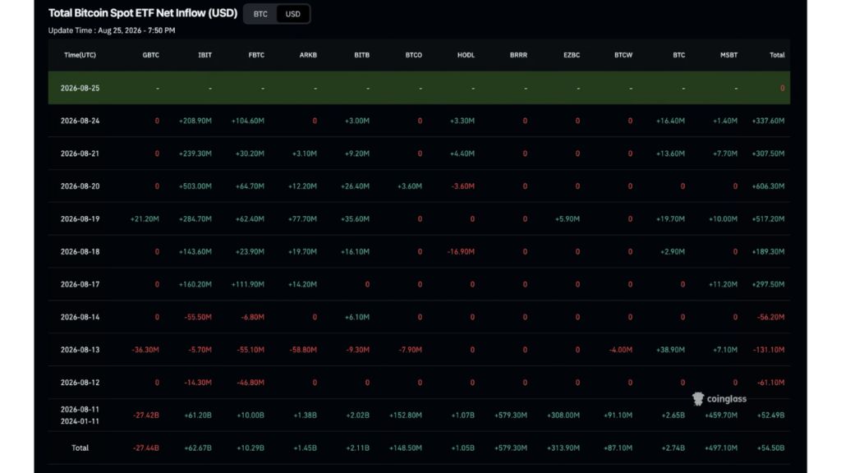841x473 pixels.
Task: Select the 2026-08-12 date cell
Action: [80, 383]
